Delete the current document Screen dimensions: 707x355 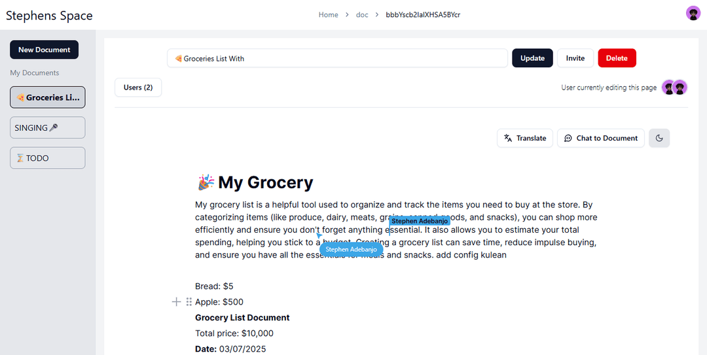click(x=617, y=58)
